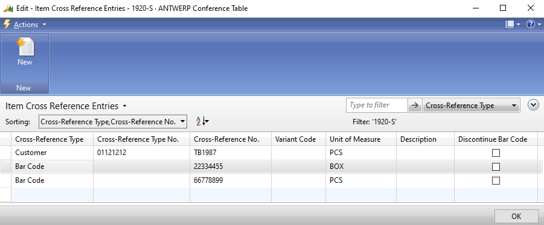Image resolution: width=544 pixels, height=225 pixels.
Task: Click the Cross-Reference Type column header
Action: (53, 139)
